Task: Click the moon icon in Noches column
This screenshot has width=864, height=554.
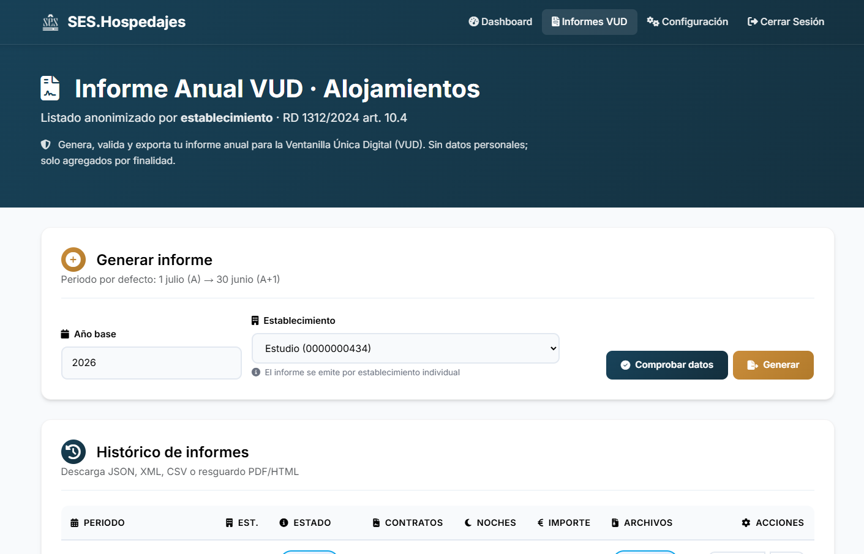Action: coord(468,523)
